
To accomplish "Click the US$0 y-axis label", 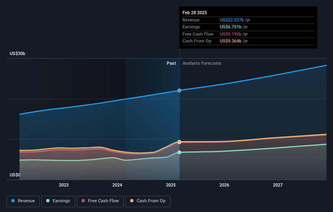I will [x=15, y=175].
